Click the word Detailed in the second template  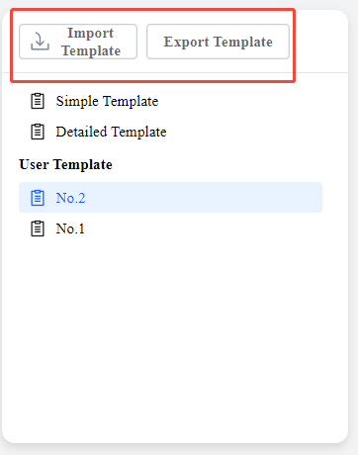click(x=81, y=132)
